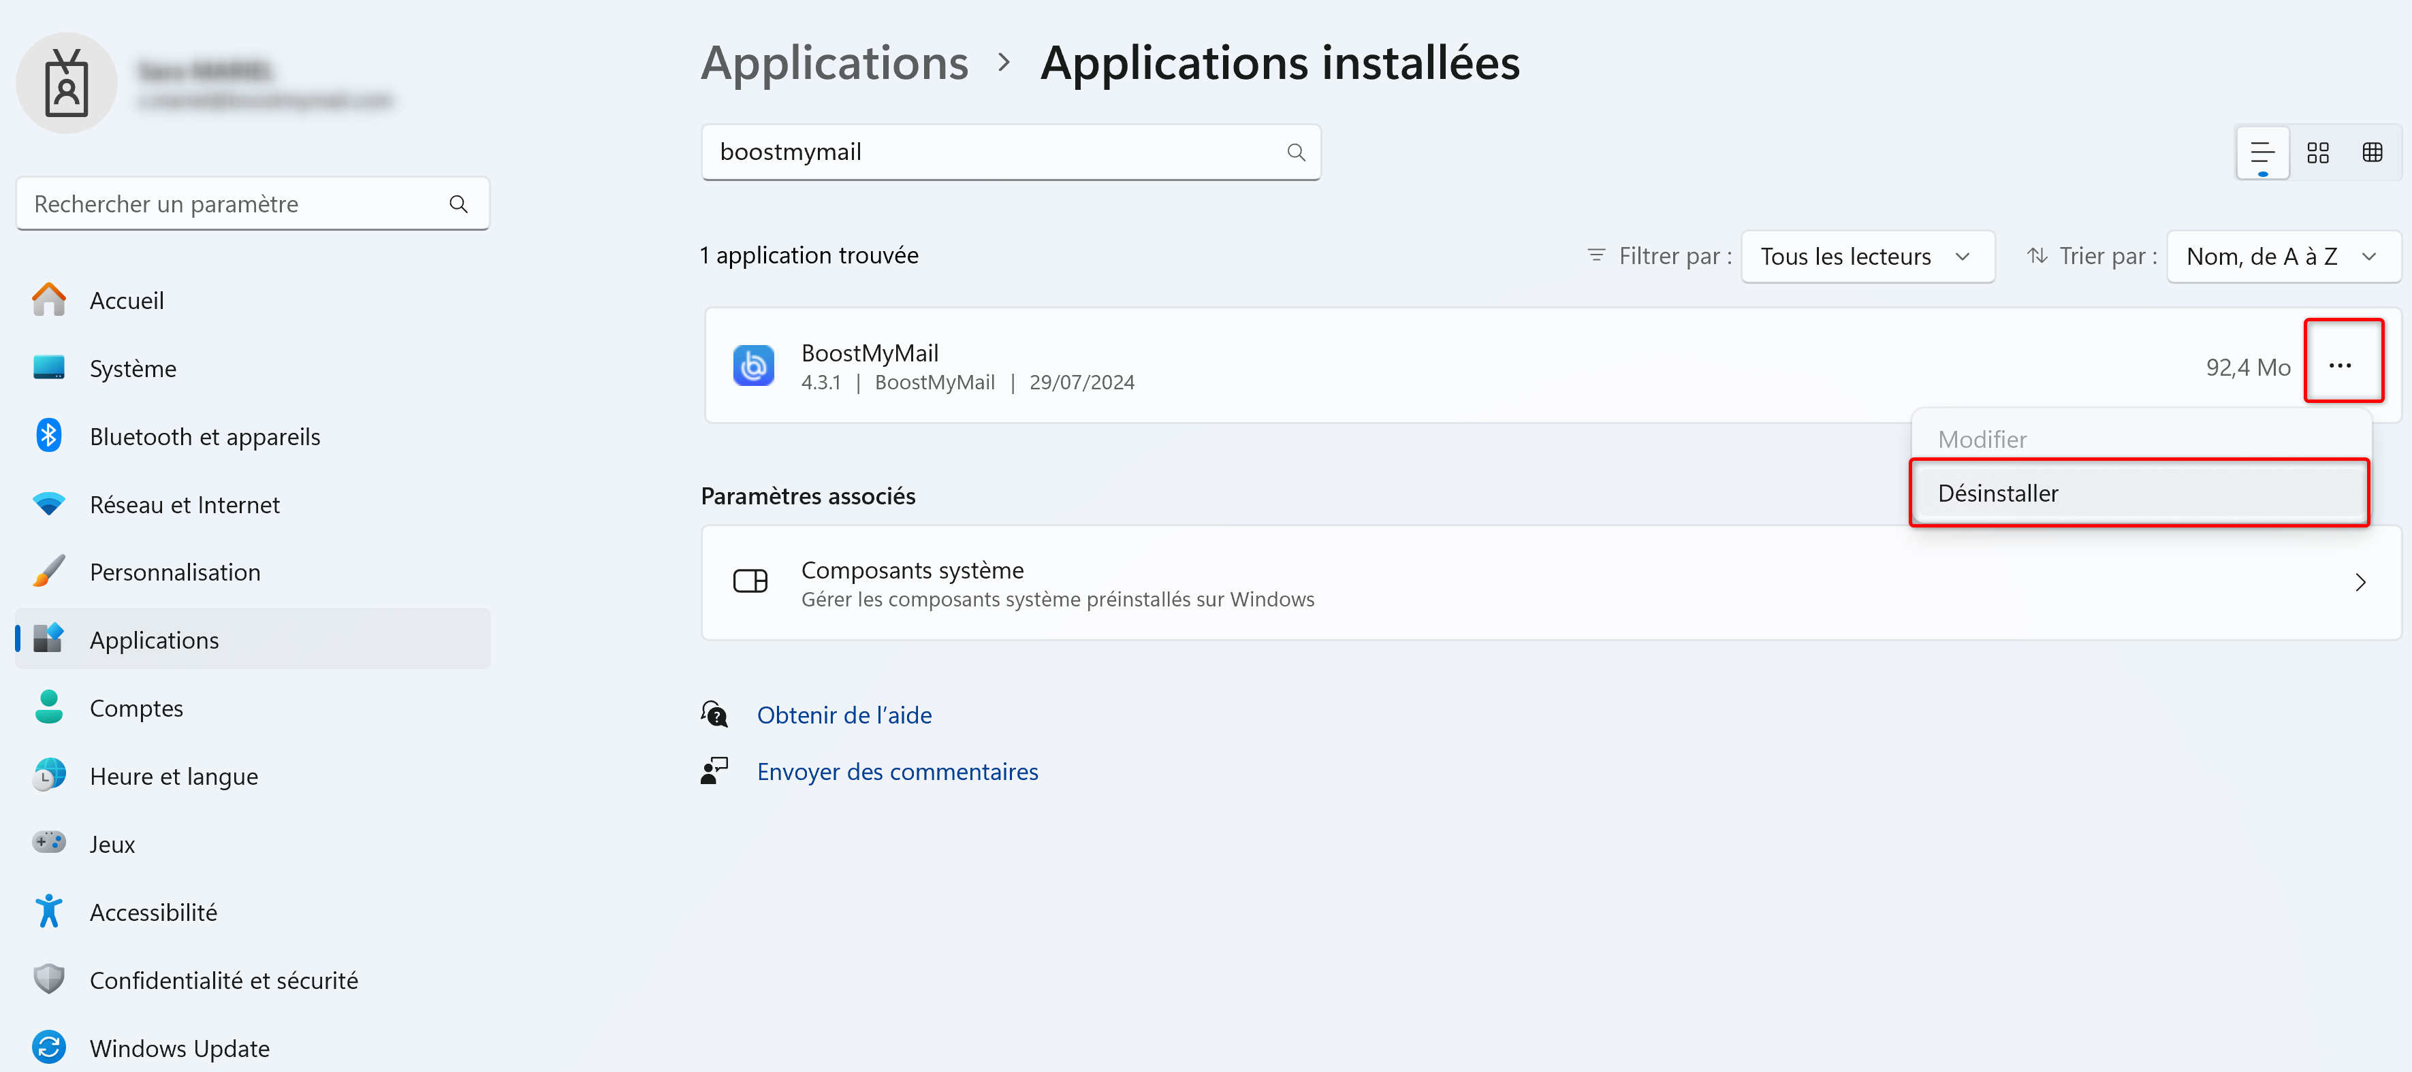Viewport: 2412px width, 1072px height.
Task: Open the three-dots menu for BoostMyMail
Action: (x=2342, y=365)
